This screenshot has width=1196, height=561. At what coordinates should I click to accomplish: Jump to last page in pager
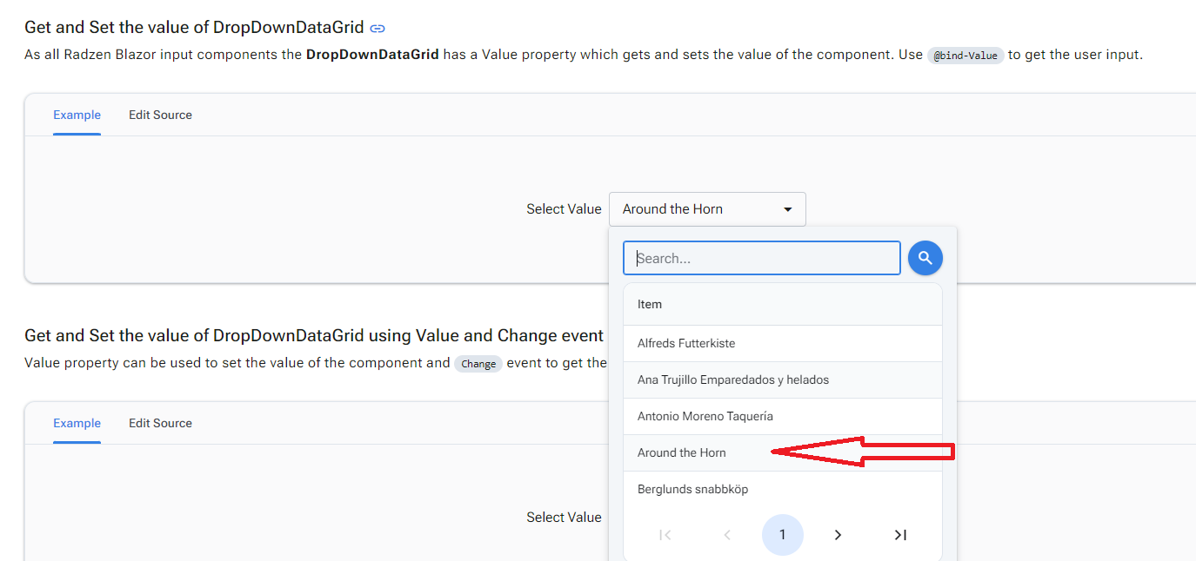point(900,535)
